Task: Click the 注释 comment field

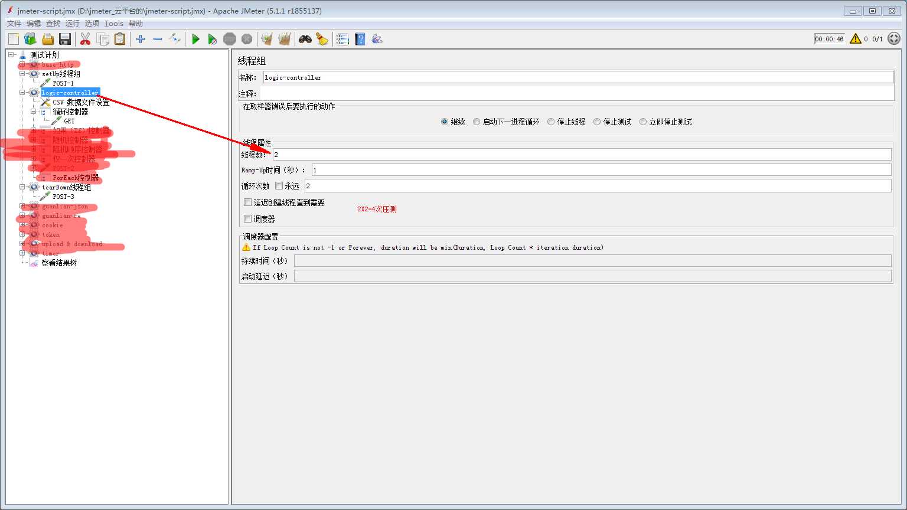Action: pyautogui.click(x=576, y=94)
